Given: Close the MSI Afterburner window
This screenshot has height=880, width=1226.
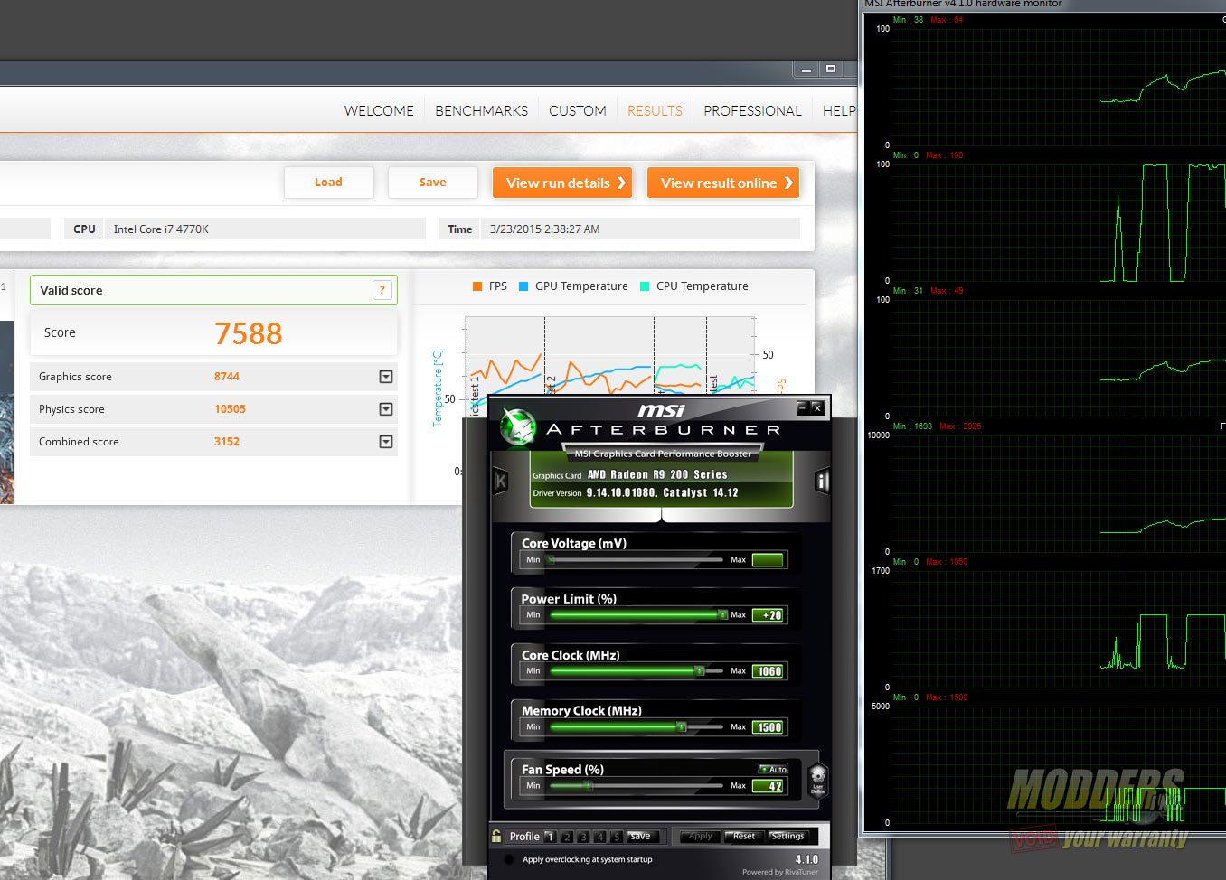Looking at the screenshot, I should (816, 407).
